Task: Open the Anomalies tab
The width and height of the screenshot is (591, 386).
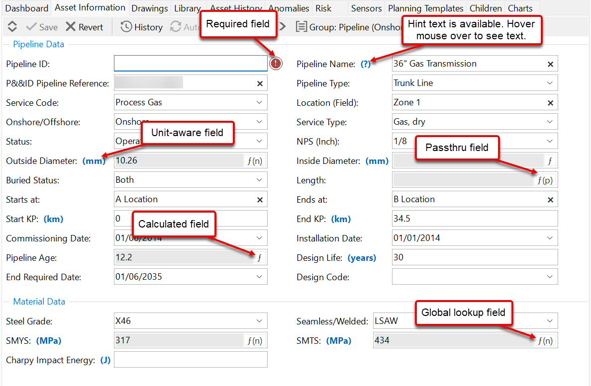Action: tap(289, 8)
